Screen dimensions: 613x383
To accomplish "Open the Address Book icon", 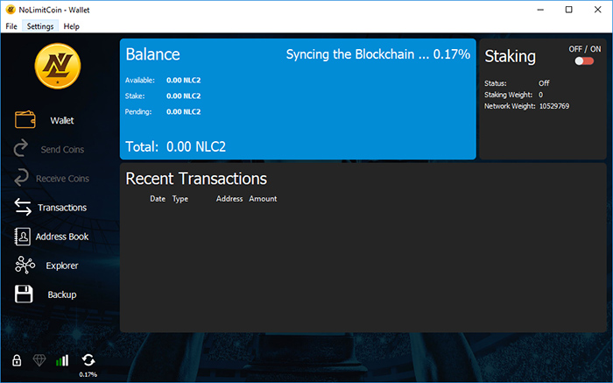I will (23, 237).
